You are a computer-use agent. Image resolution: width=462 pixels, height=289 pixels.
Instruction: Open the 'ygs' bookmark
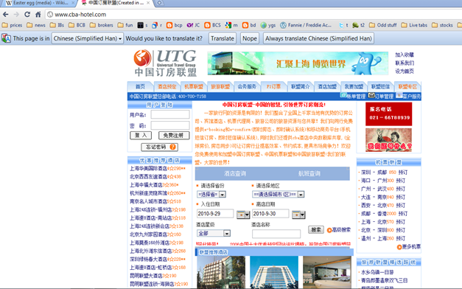(268, 25)
